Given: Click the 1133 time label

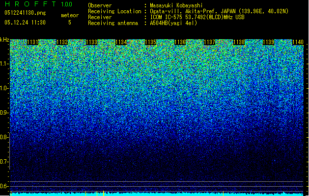Looking at the screenshot, I should click(x=92, y=42).
